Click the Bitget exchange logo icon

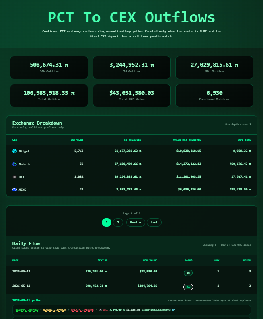(x=14, y=151)
